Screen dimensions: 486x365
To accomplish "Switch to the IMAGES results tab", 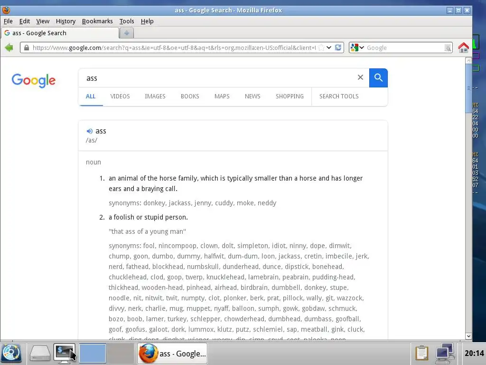I will pos(155,96).
